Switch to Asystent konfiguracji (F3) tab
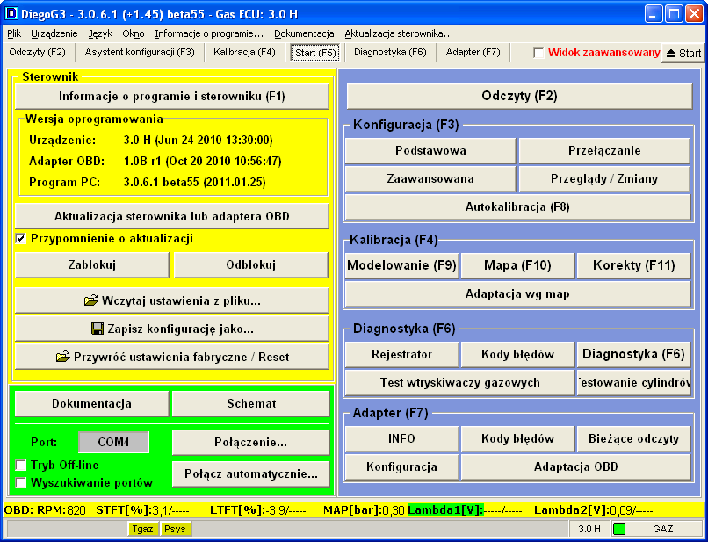 tap(140, 53)
